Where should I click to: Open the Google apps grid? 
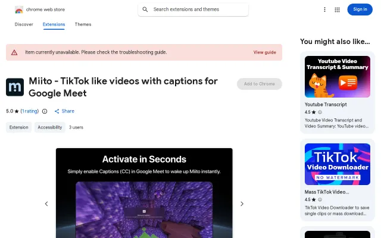[x=337, y=10]
